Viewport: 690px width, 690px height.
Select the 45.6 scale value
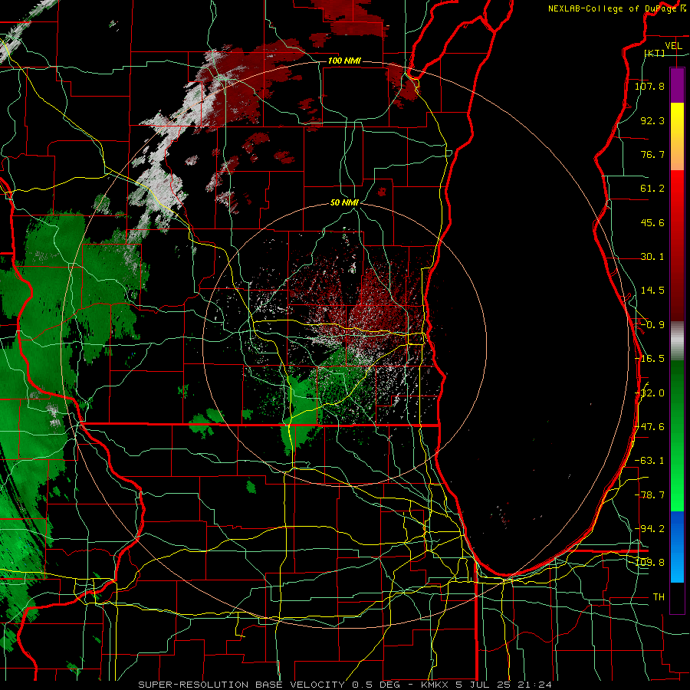point(652,222)
